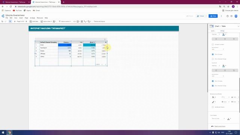This screenshot has height=135, width=240.
Task: Open Add a chart dropdown
Action: click(46, 21)
